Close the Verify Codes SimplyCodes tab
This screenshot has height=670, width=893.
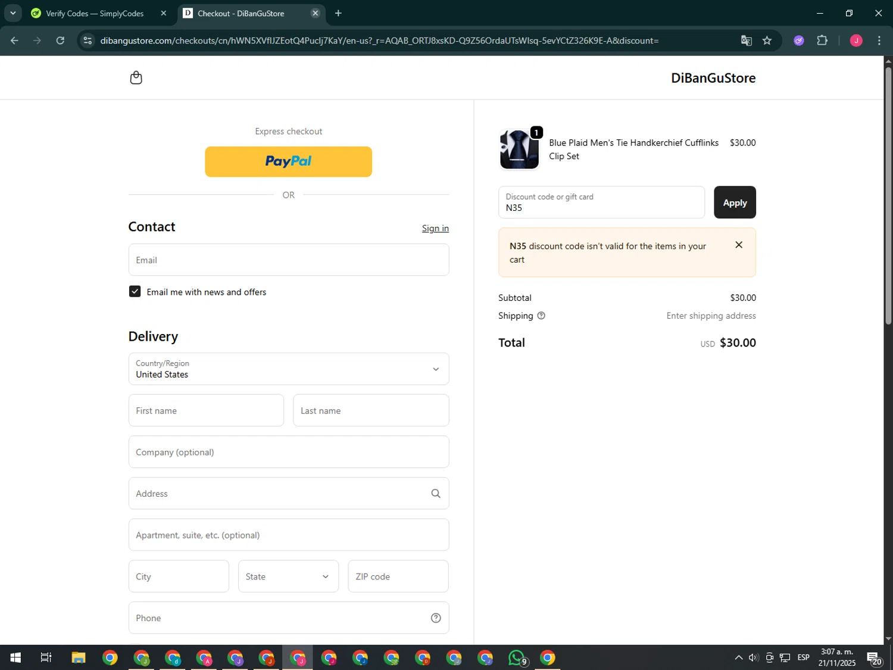tap(164, 13)
